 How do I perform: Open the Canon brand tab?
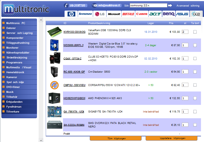pos(142,14)
